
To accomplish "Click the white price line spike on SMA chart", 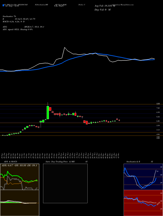I will tap(65, 48).
